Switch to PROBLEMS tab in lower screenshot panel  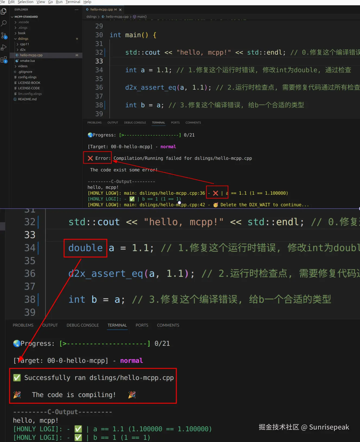pyautogui.click(x=23, y=325)
